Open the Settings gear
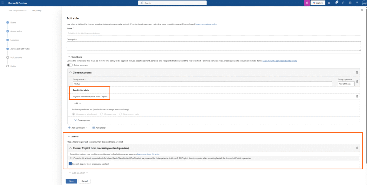 point(350,3)
